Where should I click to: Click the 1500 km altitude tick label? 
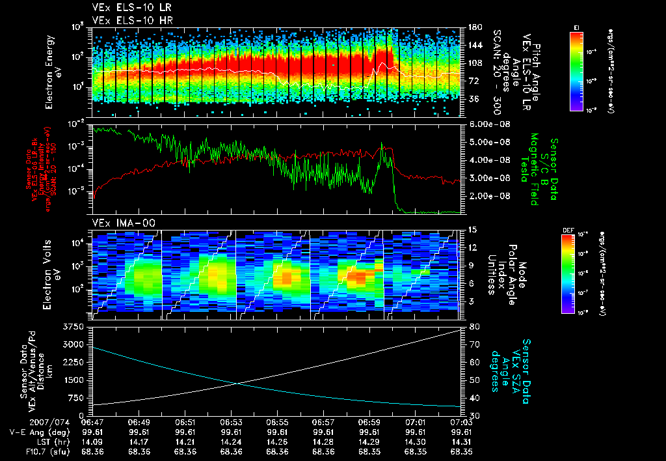(73, 380)
